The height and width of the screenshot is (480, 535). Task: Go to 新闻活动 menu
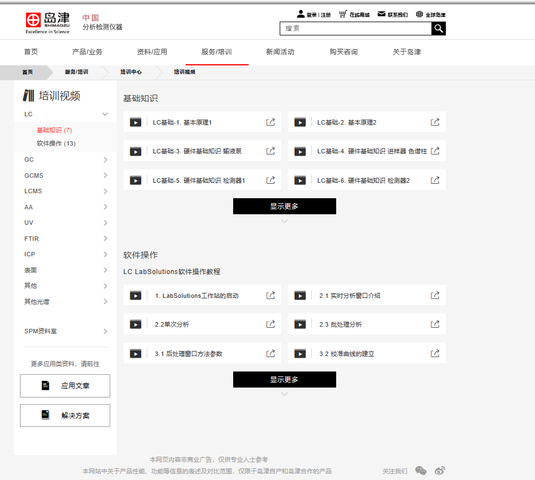coord(280,52)
